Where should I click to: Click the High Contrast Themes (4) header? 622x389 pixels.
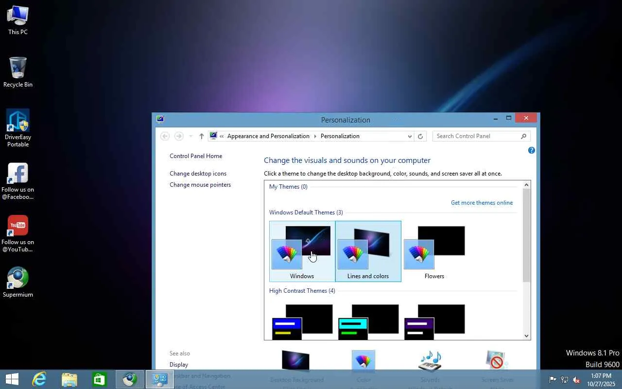pos(302,291)
